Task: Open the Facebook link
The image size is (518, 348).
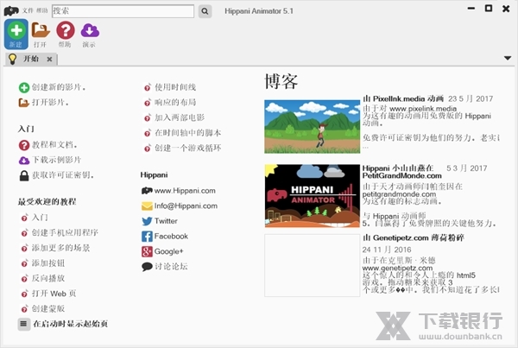Action: (x=170, y=236)
